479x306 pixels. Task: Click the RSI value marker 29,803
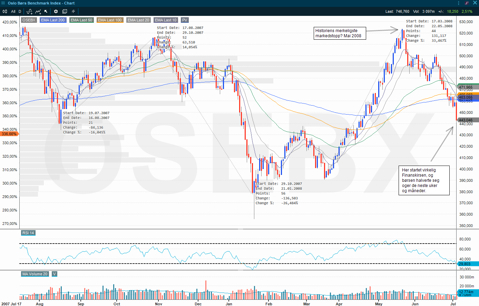pos(468,264)
